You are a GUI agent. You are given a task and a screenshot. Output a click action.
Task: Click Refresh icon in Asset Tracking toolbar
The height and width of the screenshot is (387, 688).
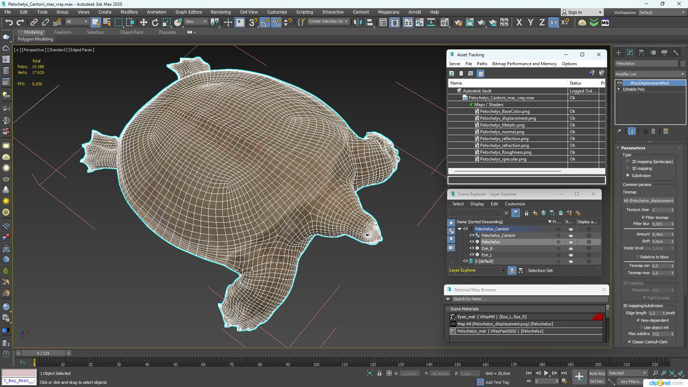[x=451, y=73]
